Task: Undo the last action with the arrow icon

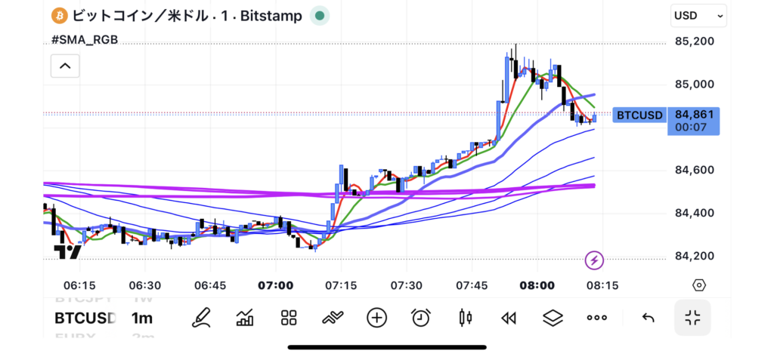Action: click(648, 318)
